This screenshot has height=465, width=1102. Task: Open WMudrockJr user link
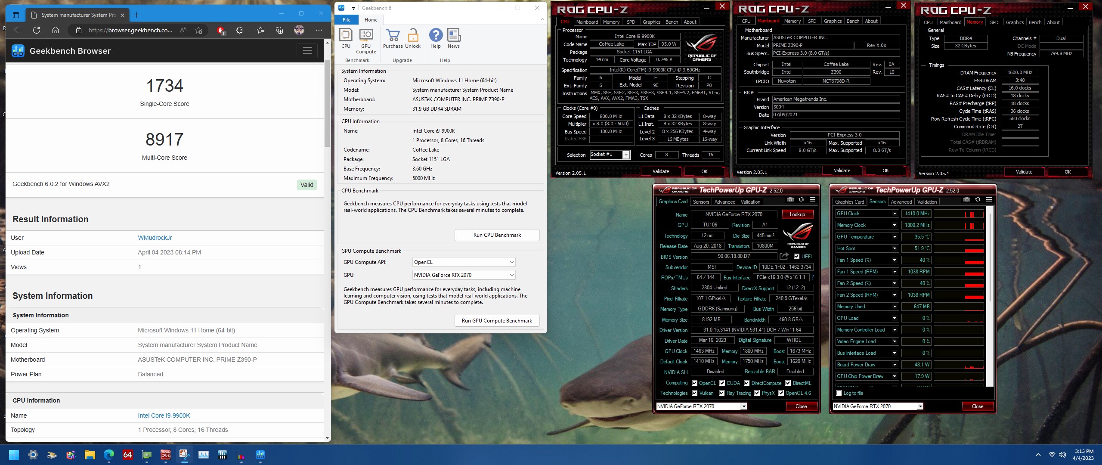(155, 238)
